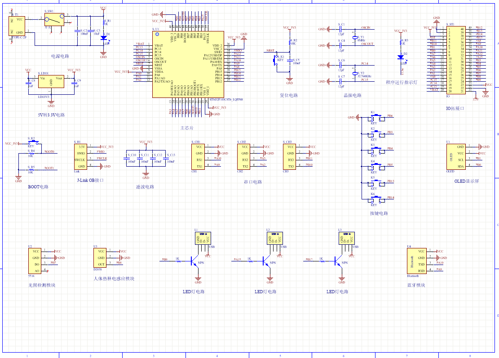Viewport: 499px width, 358px height.
Task: Click the S_SW1 power switch symbol
Action: (x=54, y=20)
